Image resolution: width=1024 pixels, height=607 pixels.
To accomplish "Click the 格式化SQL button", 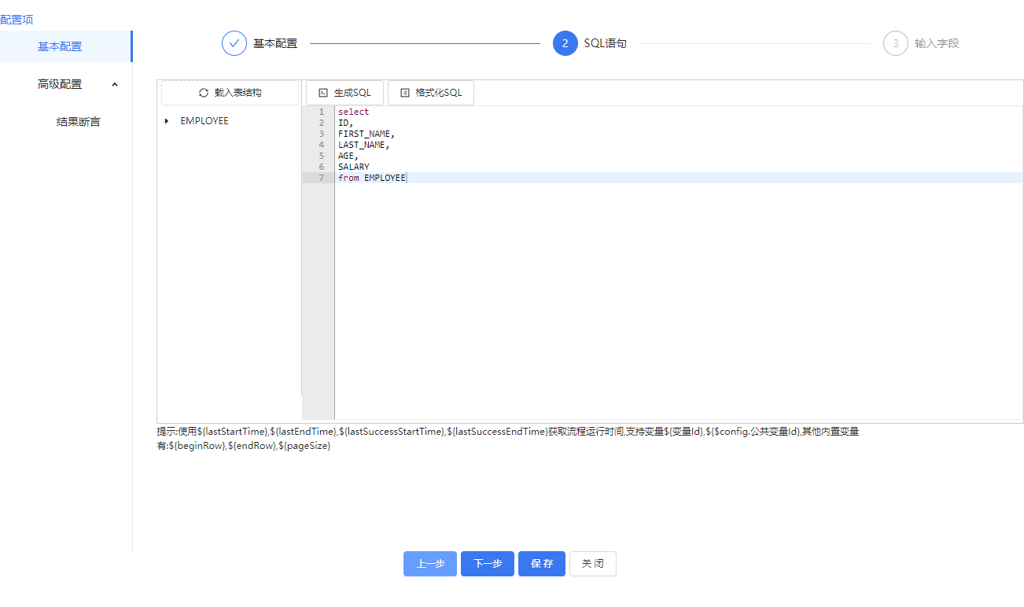I will [x=431, y=93].
